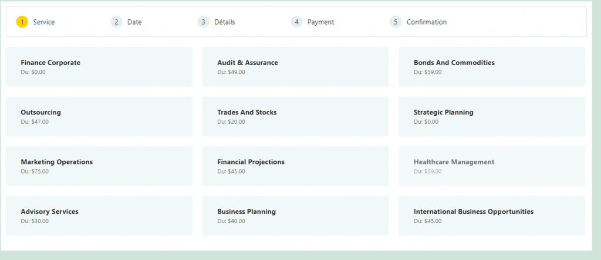Pick the Bonds And Commodities service
This screenshot has height=260, width=601.
click(x=491, y=67)
